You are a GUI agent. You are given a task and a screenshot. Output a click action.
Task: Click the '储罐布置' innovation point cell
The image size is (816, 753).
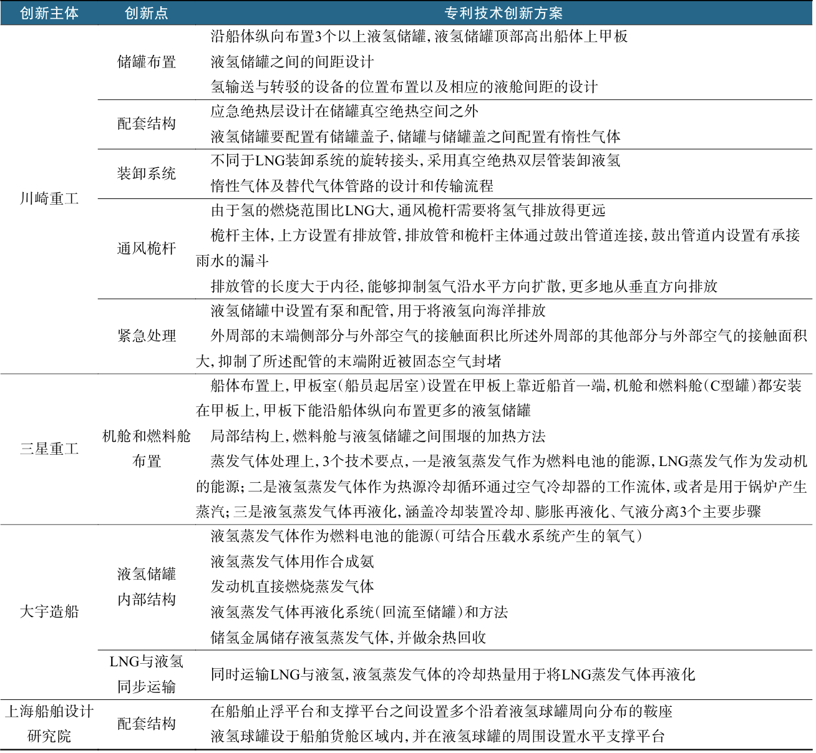click(x=146, y=62)
